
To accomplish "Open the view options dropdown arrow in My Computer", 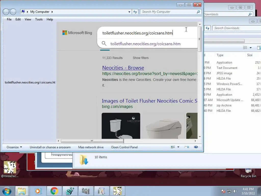I will [178, 147].
